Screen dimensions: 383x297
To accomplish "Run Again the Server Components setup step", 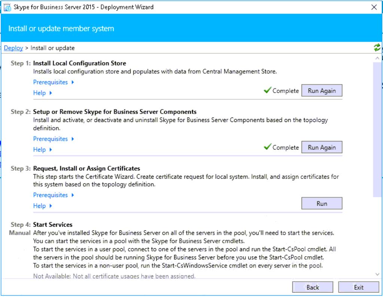I will click(322, 147).
